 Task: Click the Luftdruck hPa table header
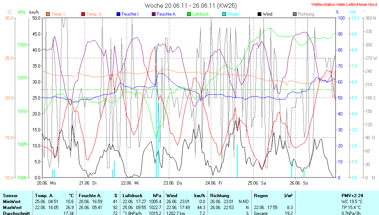point(142,195)
